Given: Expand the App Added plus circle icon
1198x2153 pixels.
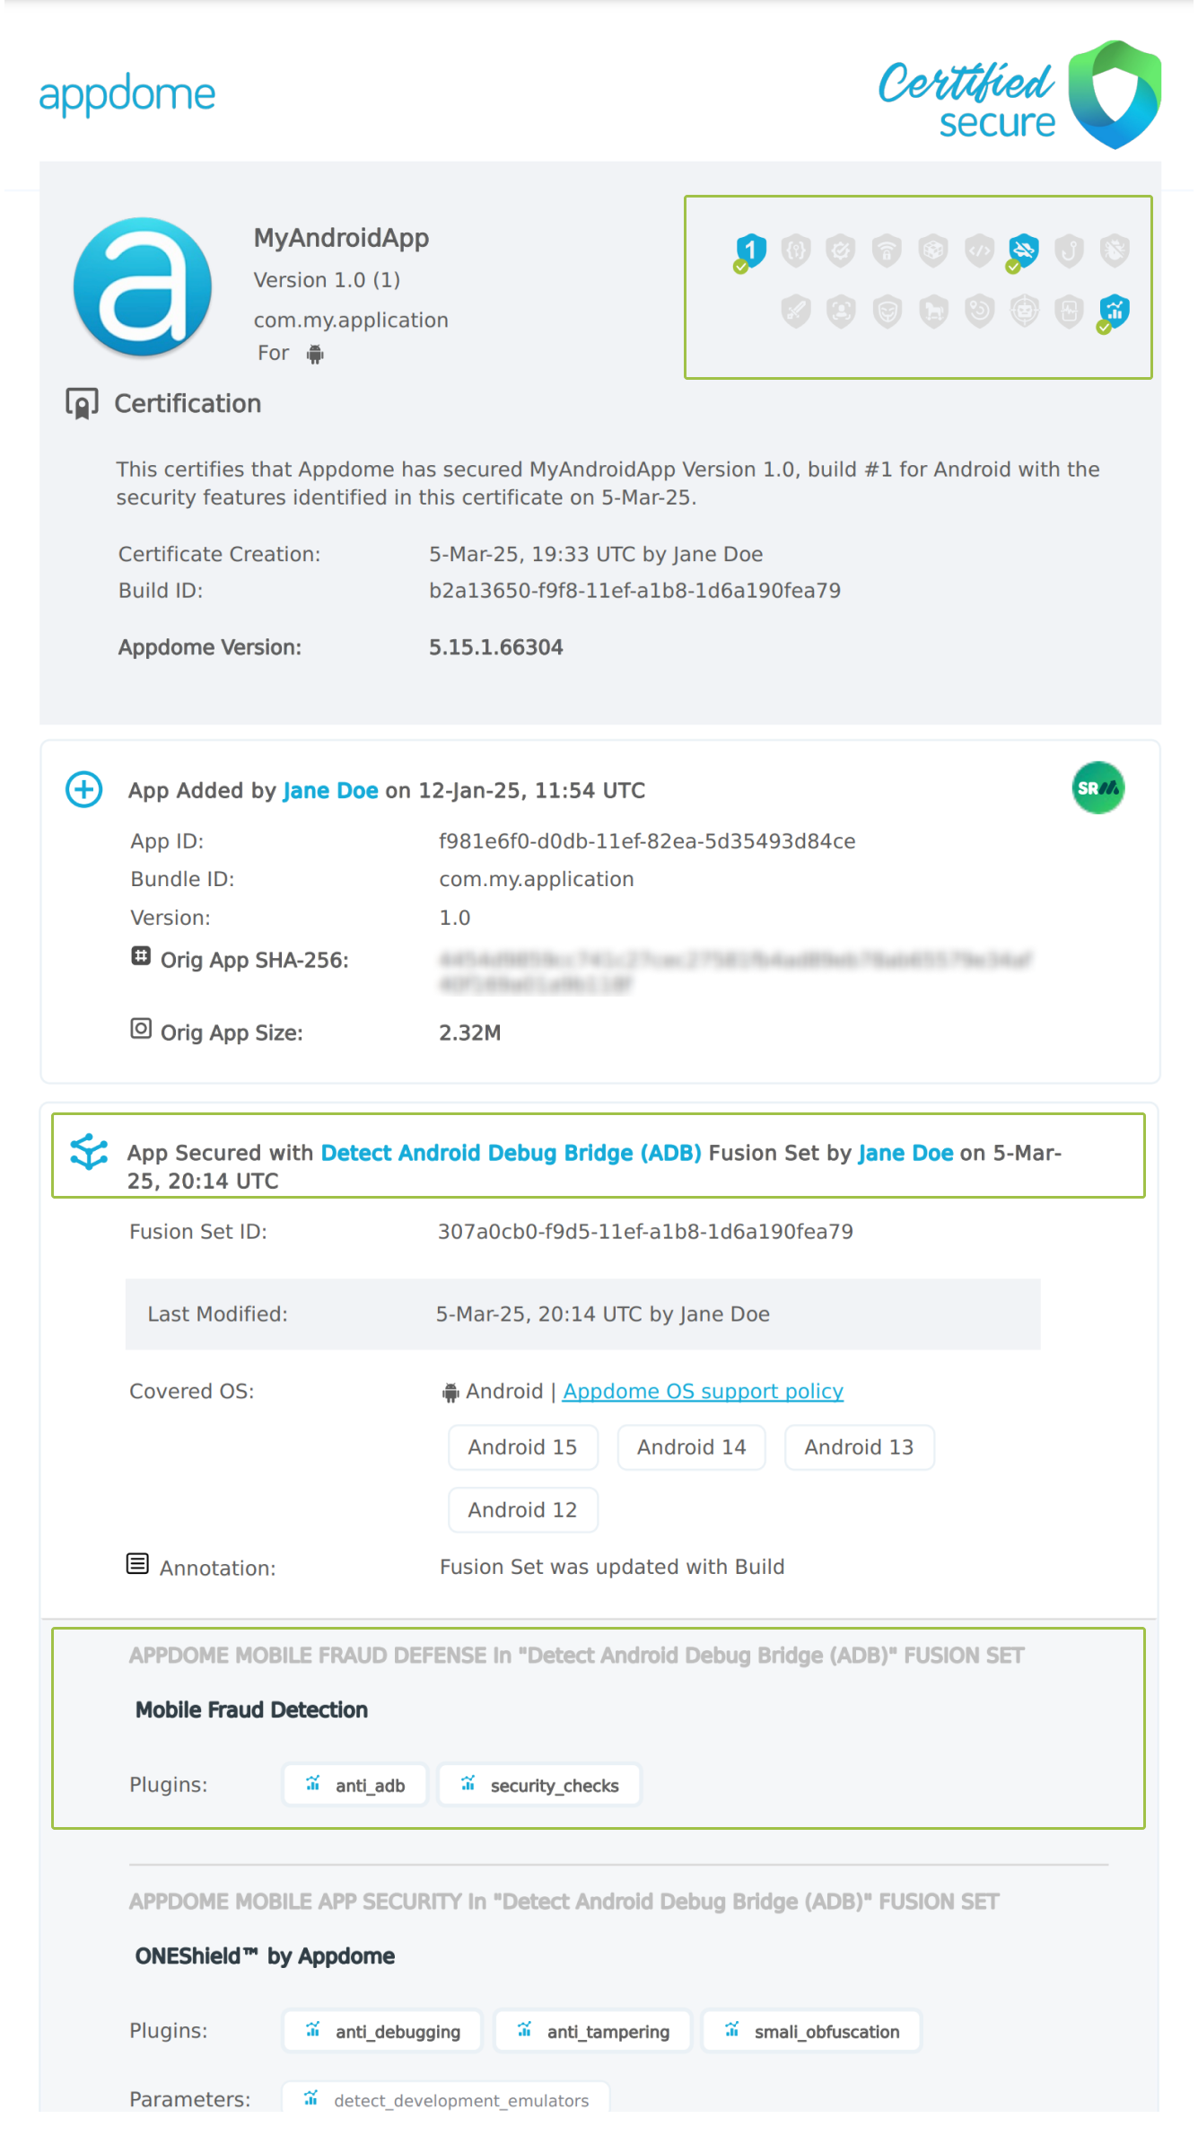Looking at the screenshot, I should tap(84, 790).
